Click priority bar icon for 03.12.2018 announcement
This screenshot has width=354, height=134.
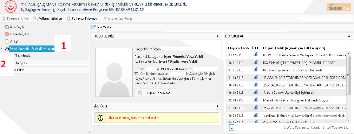256,55
